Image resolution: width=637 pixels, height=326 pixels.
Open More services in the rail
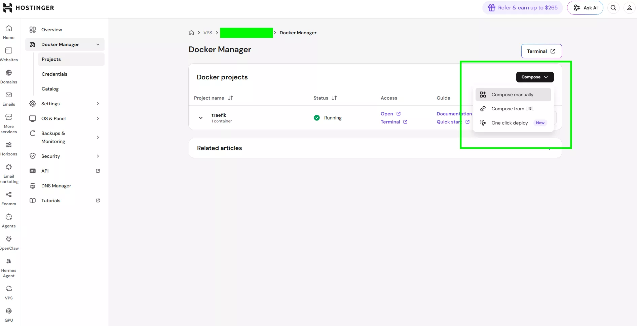coord(9,124)
